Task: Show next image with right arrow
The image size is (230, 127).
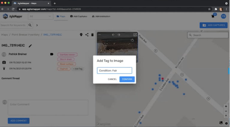Action: 119,35
